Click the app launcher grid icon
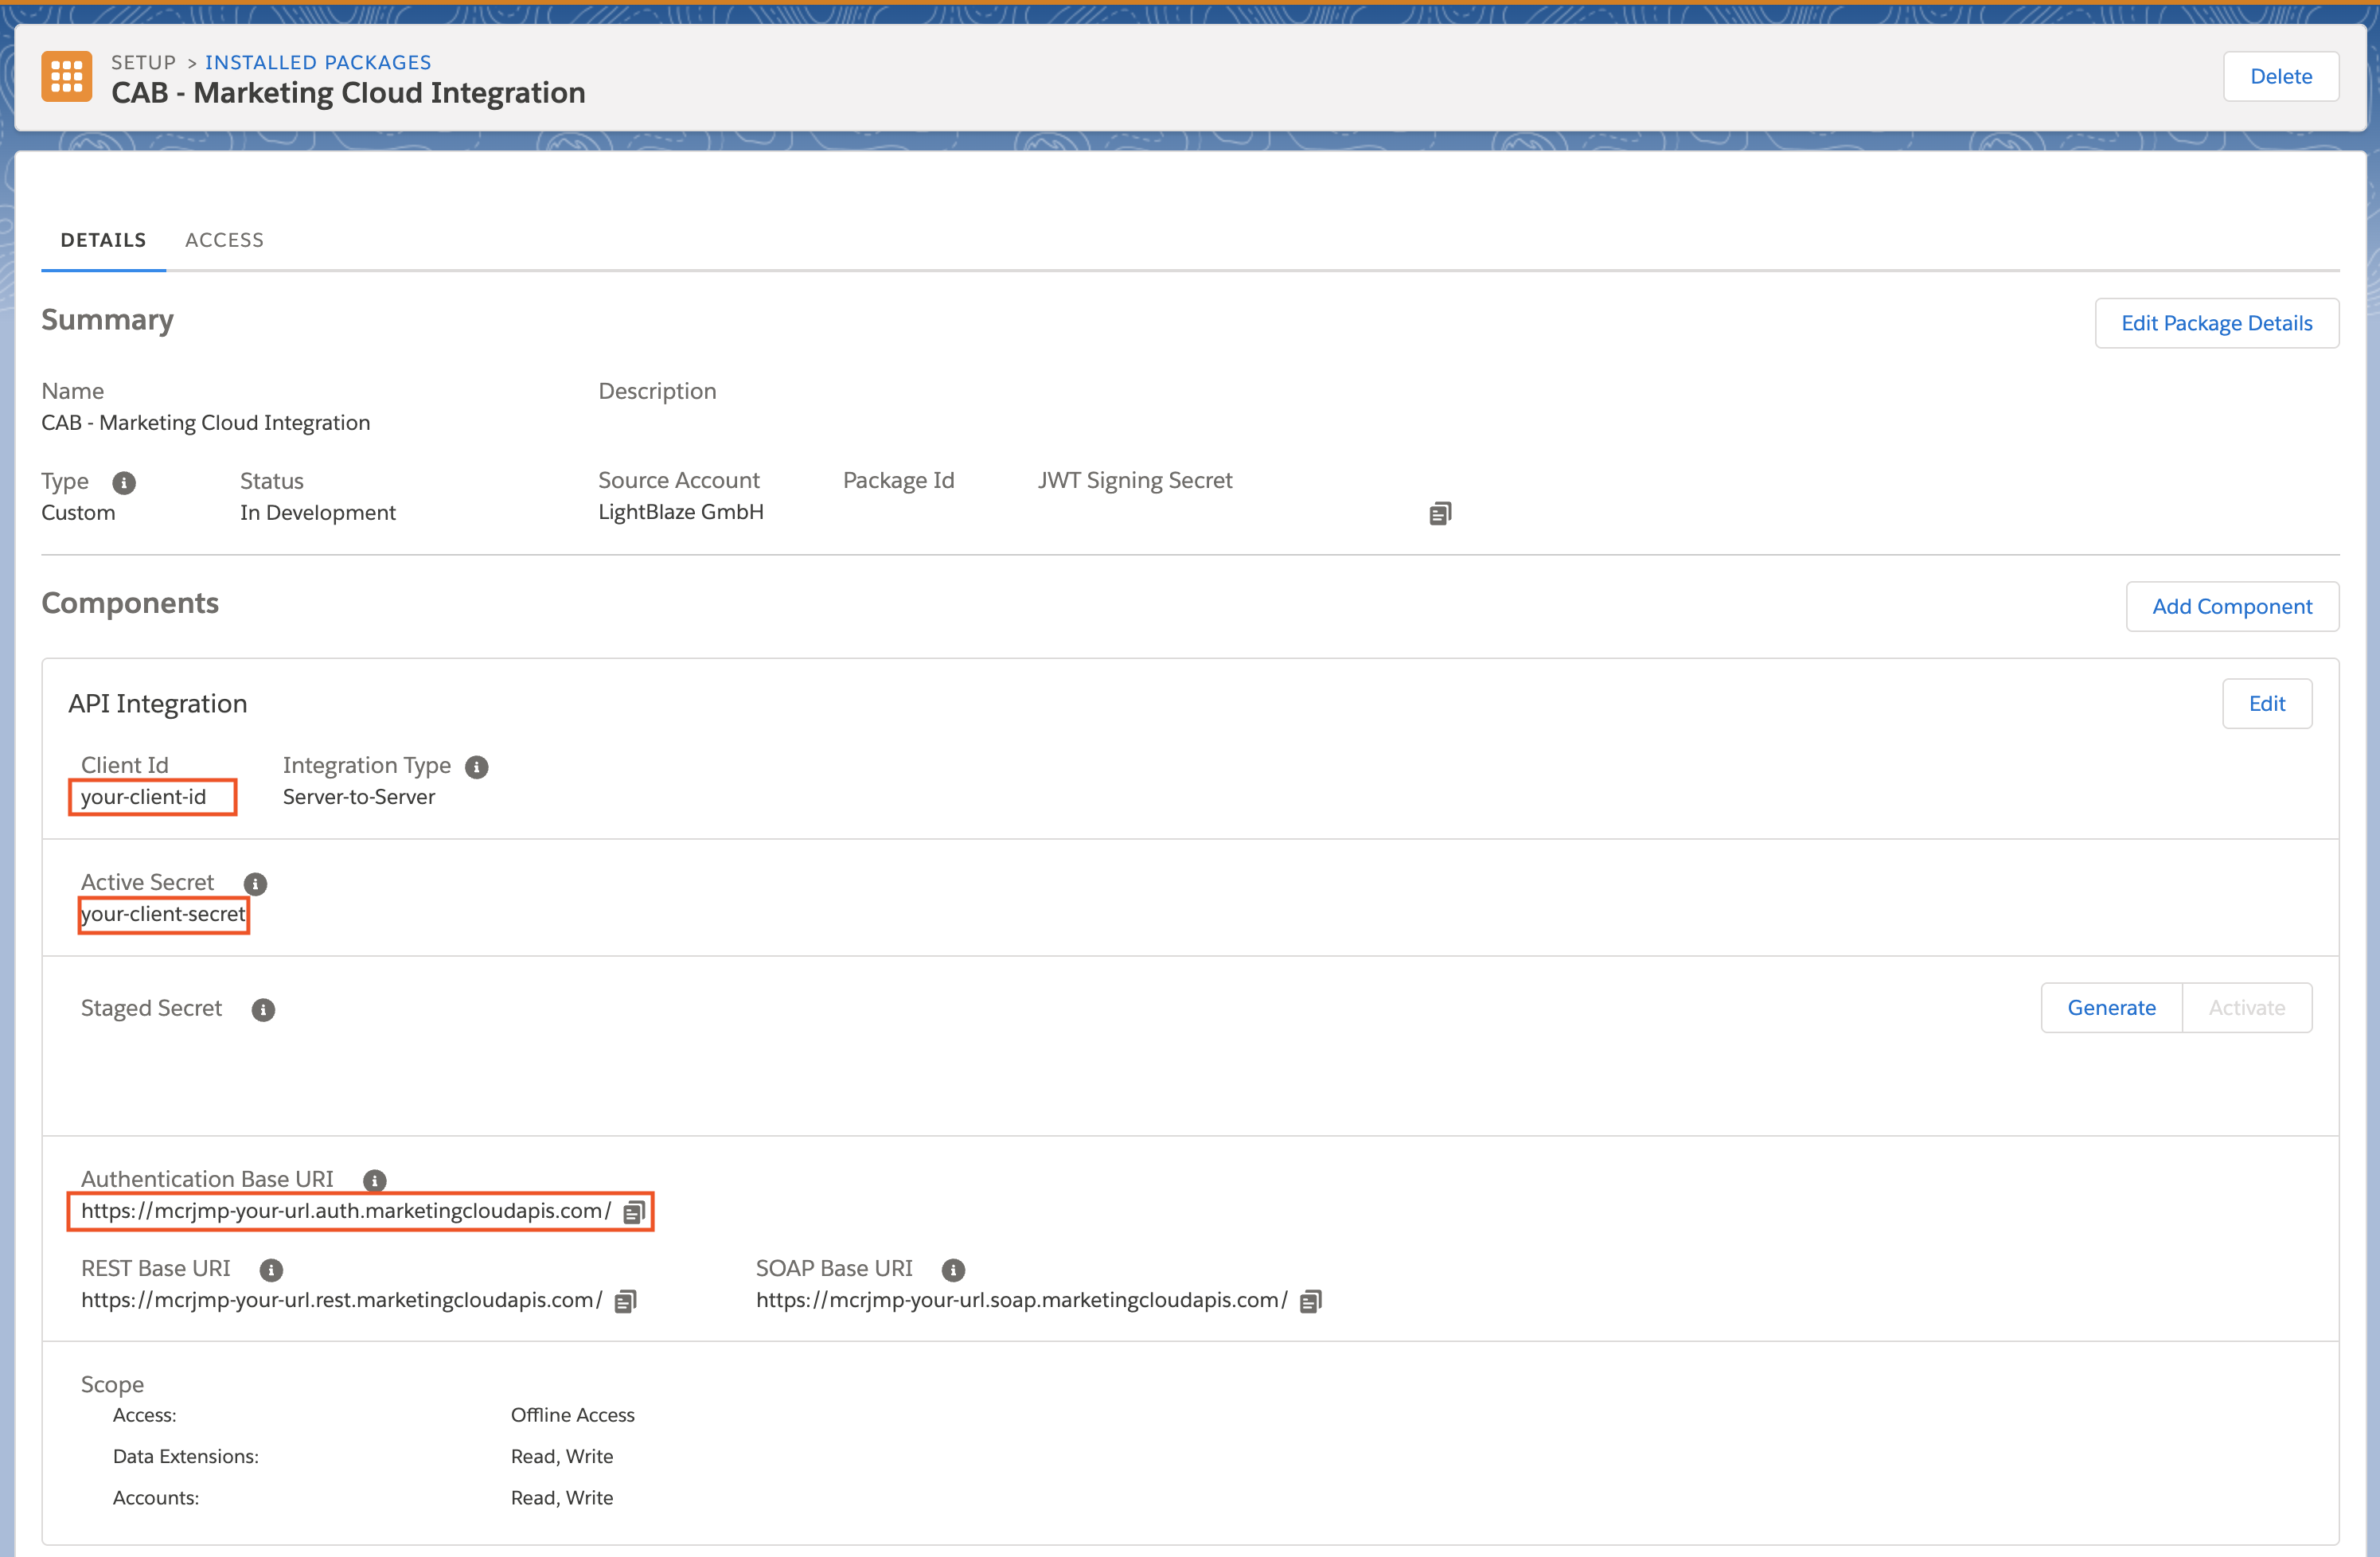Image resolution: width=2380 pixels, height=1557 pixels. pyautogui.click(x=66, y=77)
